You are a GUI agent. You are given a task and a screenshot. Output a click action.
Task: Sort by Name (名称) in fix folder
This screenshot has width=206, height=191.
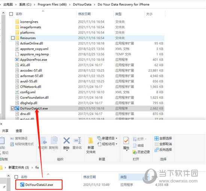[x=24, y=177]
